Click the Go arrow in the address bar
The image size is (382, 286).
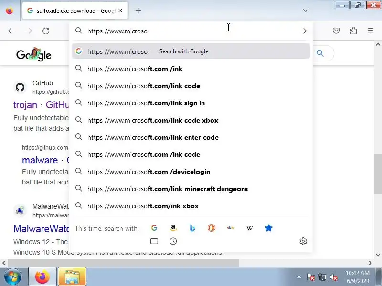coord(303,31)
